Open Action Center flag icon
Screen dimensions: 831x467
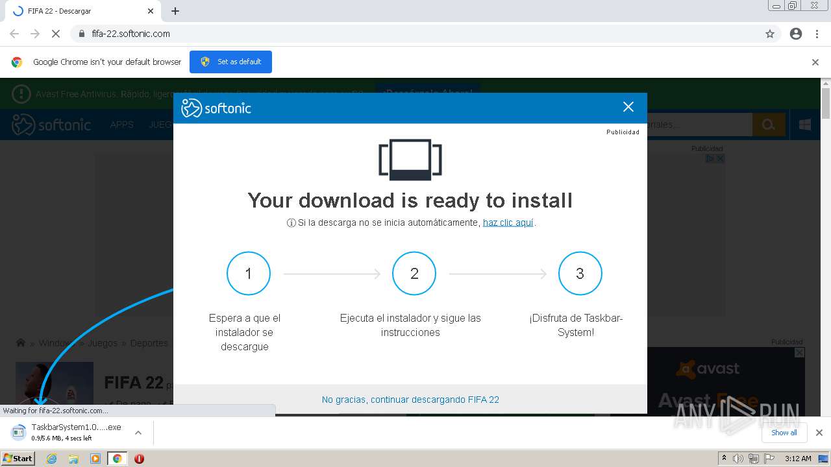768,459
